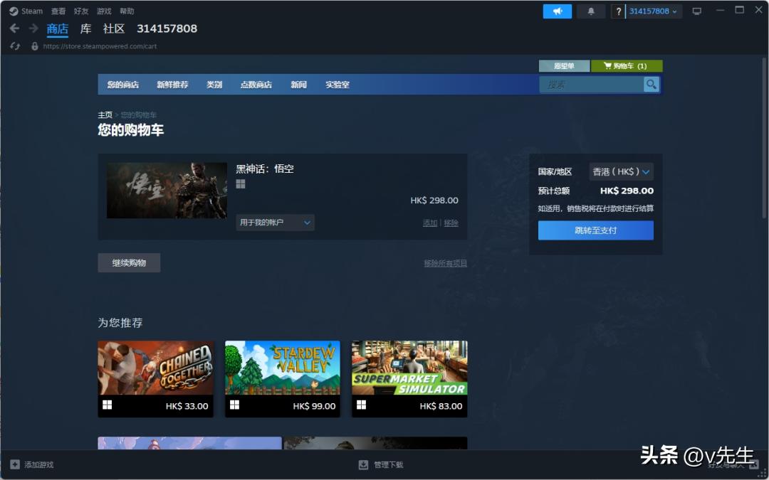769x480 pixels.
Task: Open the Steam menu
Action: 32,11
